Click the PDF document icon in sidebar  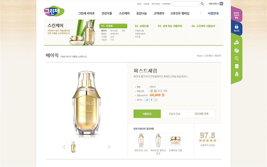pyautogui.click(x=237, y=66)
